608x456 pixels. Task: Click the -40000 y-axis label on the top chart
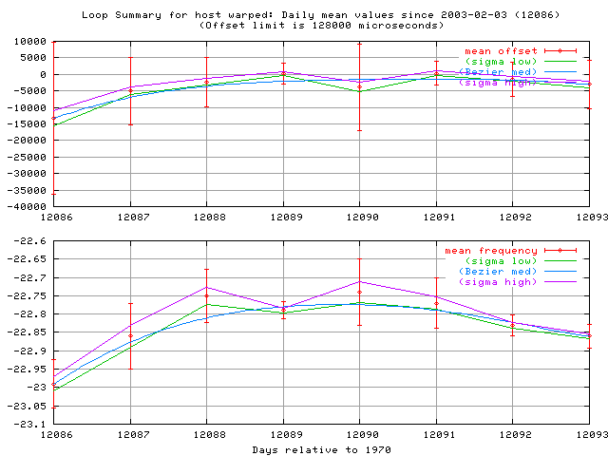click(26, 207)
